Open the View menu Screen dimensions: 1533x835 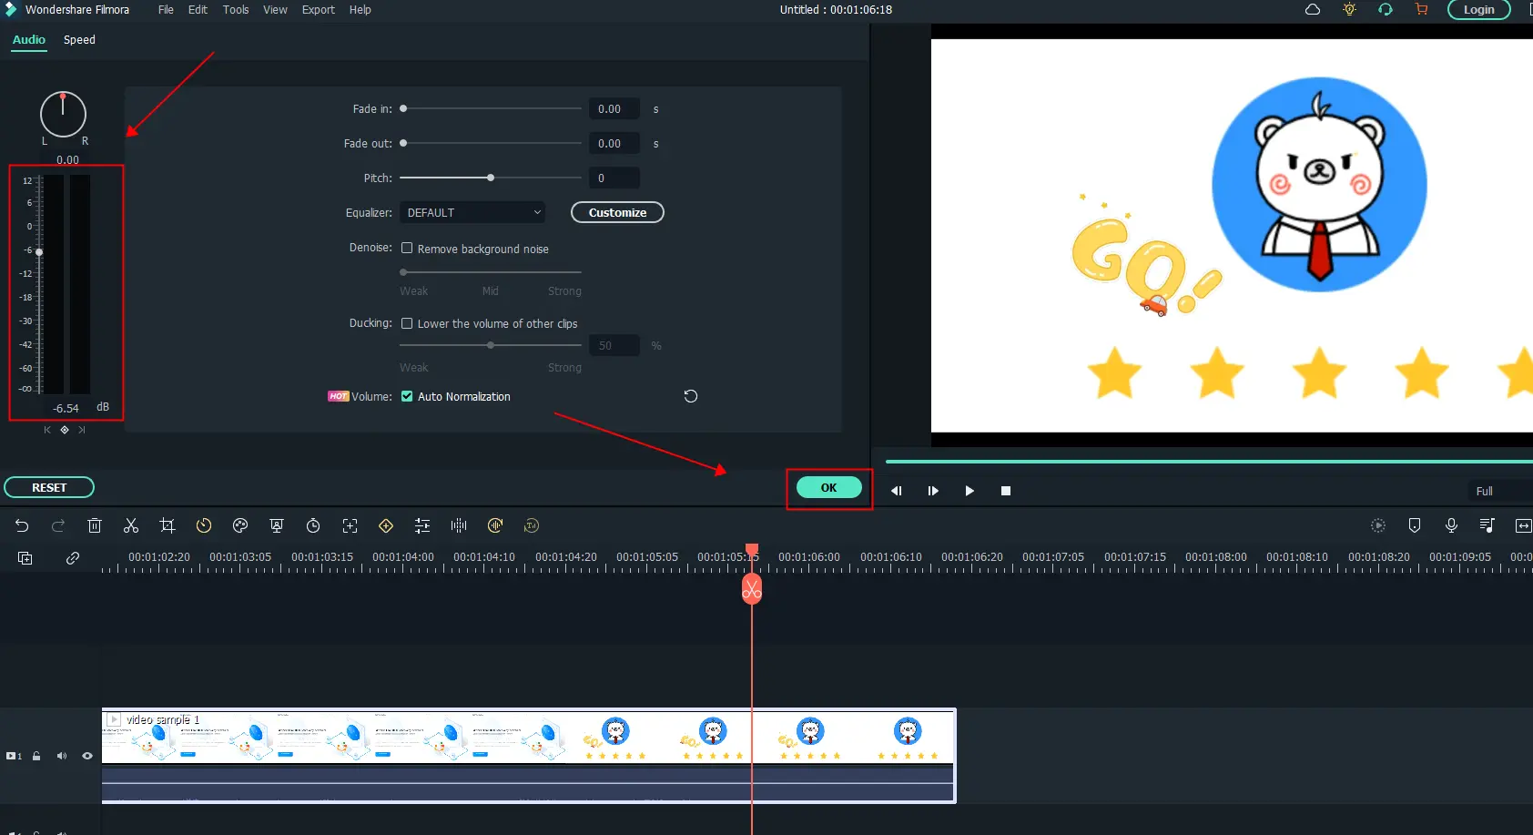[275, 9]
